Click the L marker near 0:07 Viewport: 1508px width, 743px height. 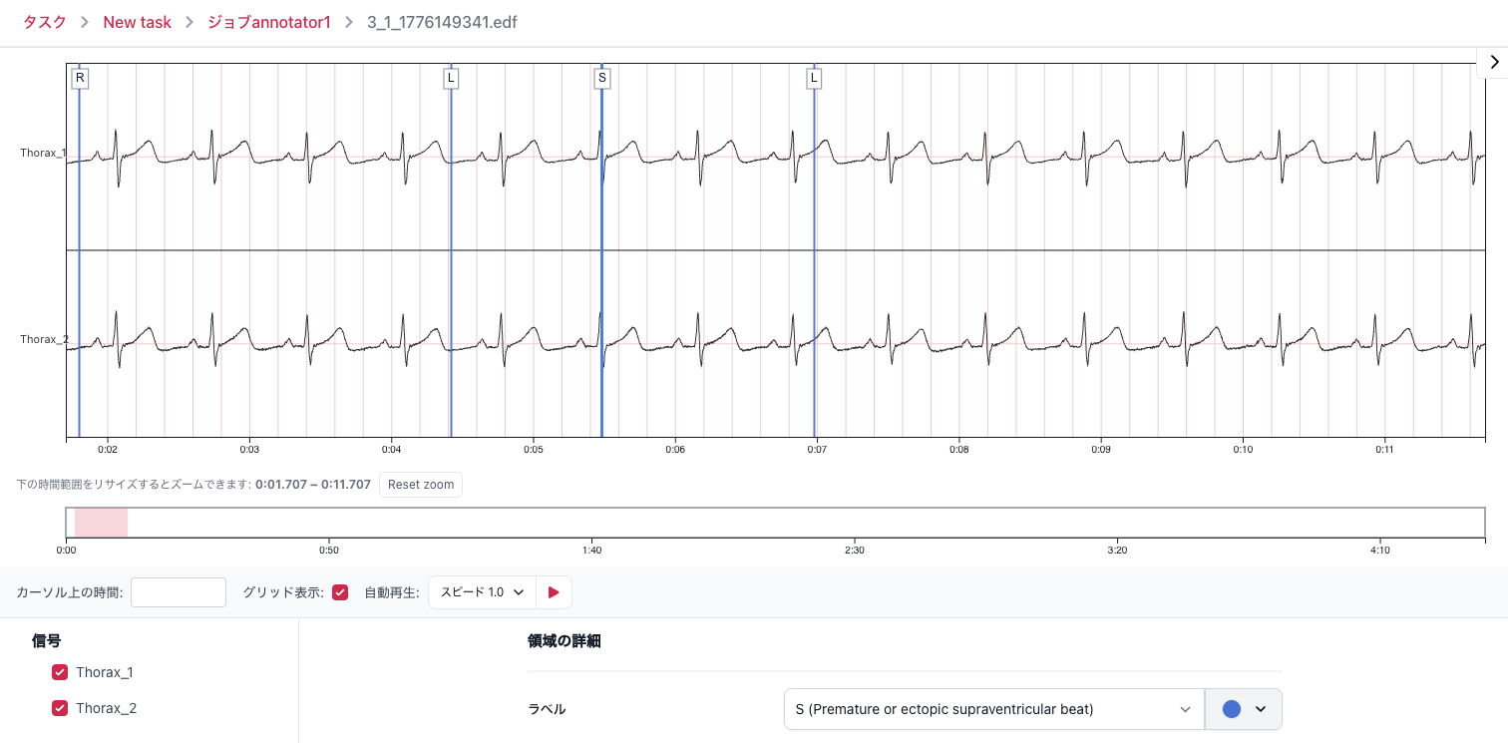pos(814,78)
